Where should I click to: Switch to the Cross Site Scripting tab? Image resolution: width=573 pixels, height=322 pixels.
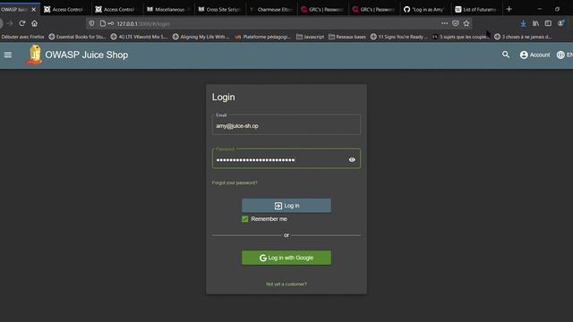click(x=220, y=10)
